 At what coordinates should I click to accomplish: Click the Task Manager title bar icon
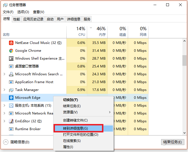point(5,5)
